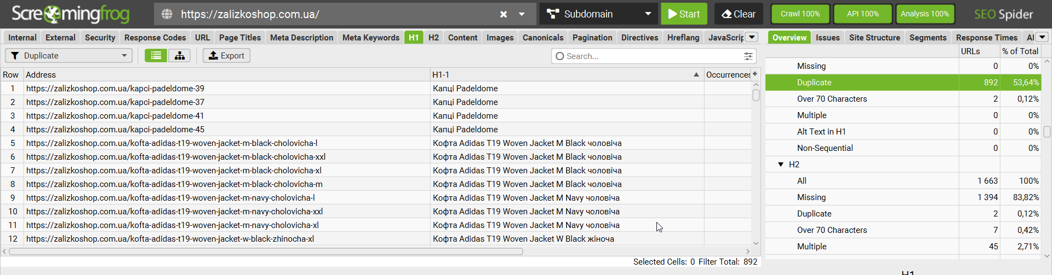Open the Duplicate filter dropdown
The height and width of the screenshot is (275, 1052).
point(69,56)
